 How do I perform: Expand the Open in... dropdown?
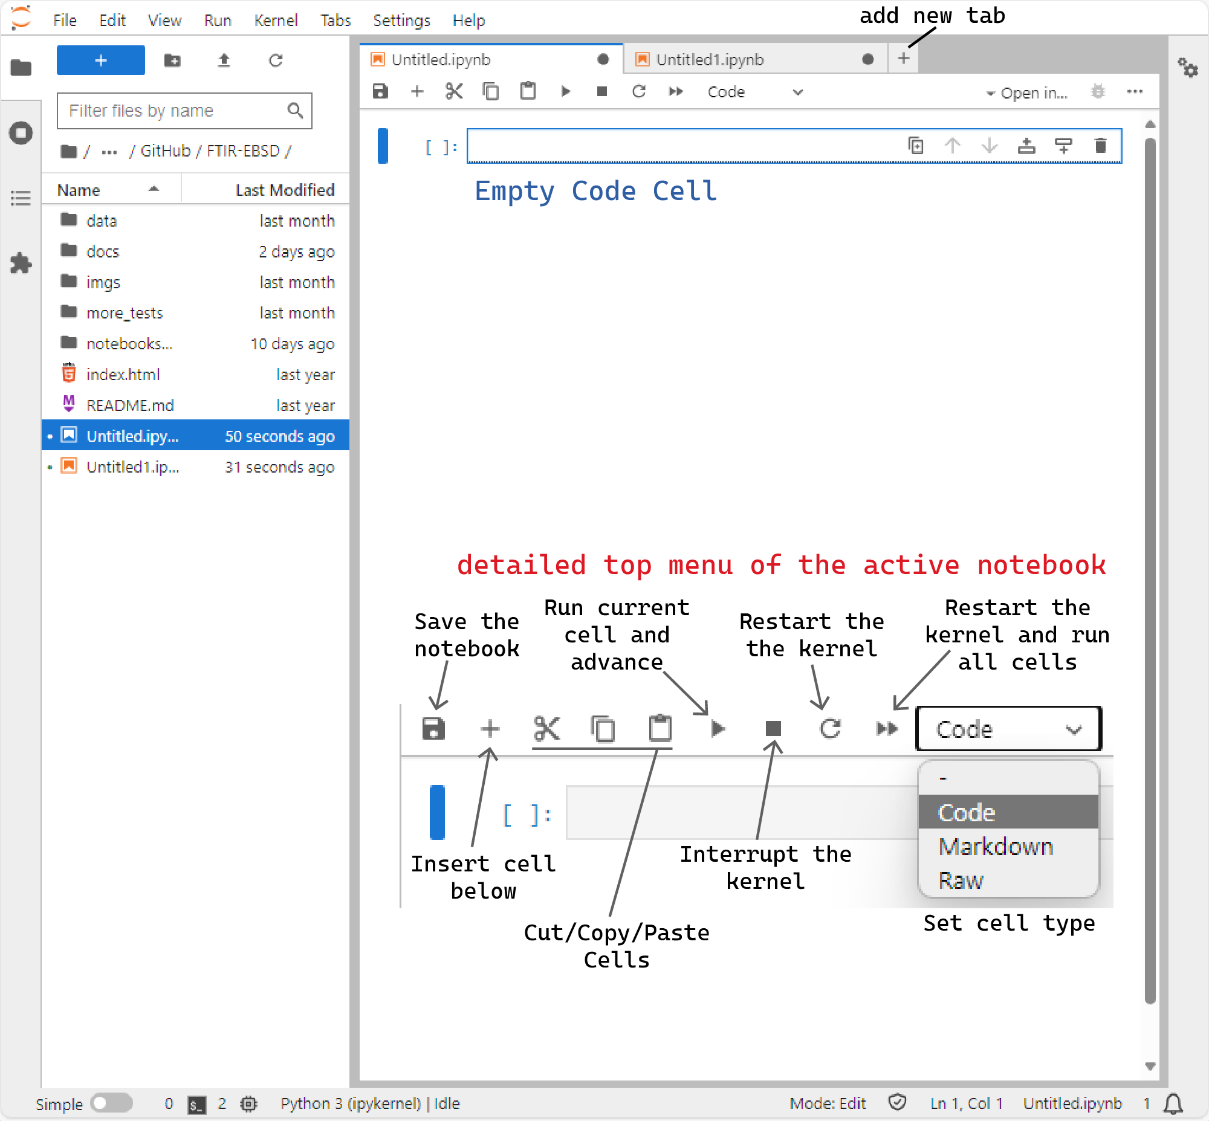click(1027, 93)
